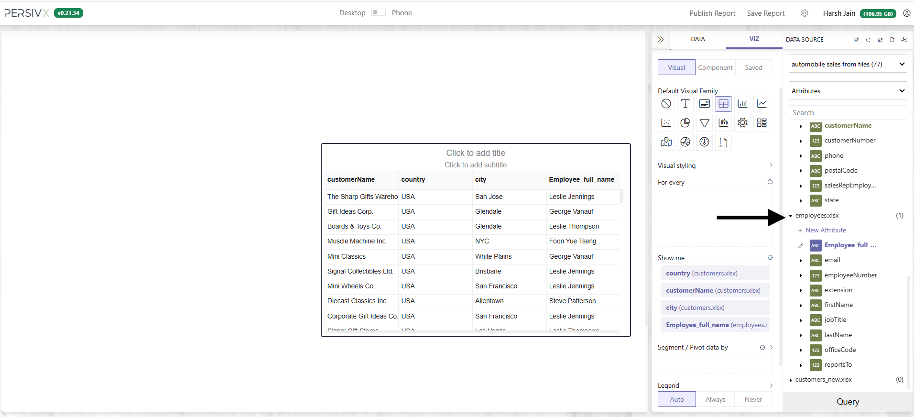Open the automobile sales data source dropdown
Viewport: 914px width, 417px height.
point(848,64)
